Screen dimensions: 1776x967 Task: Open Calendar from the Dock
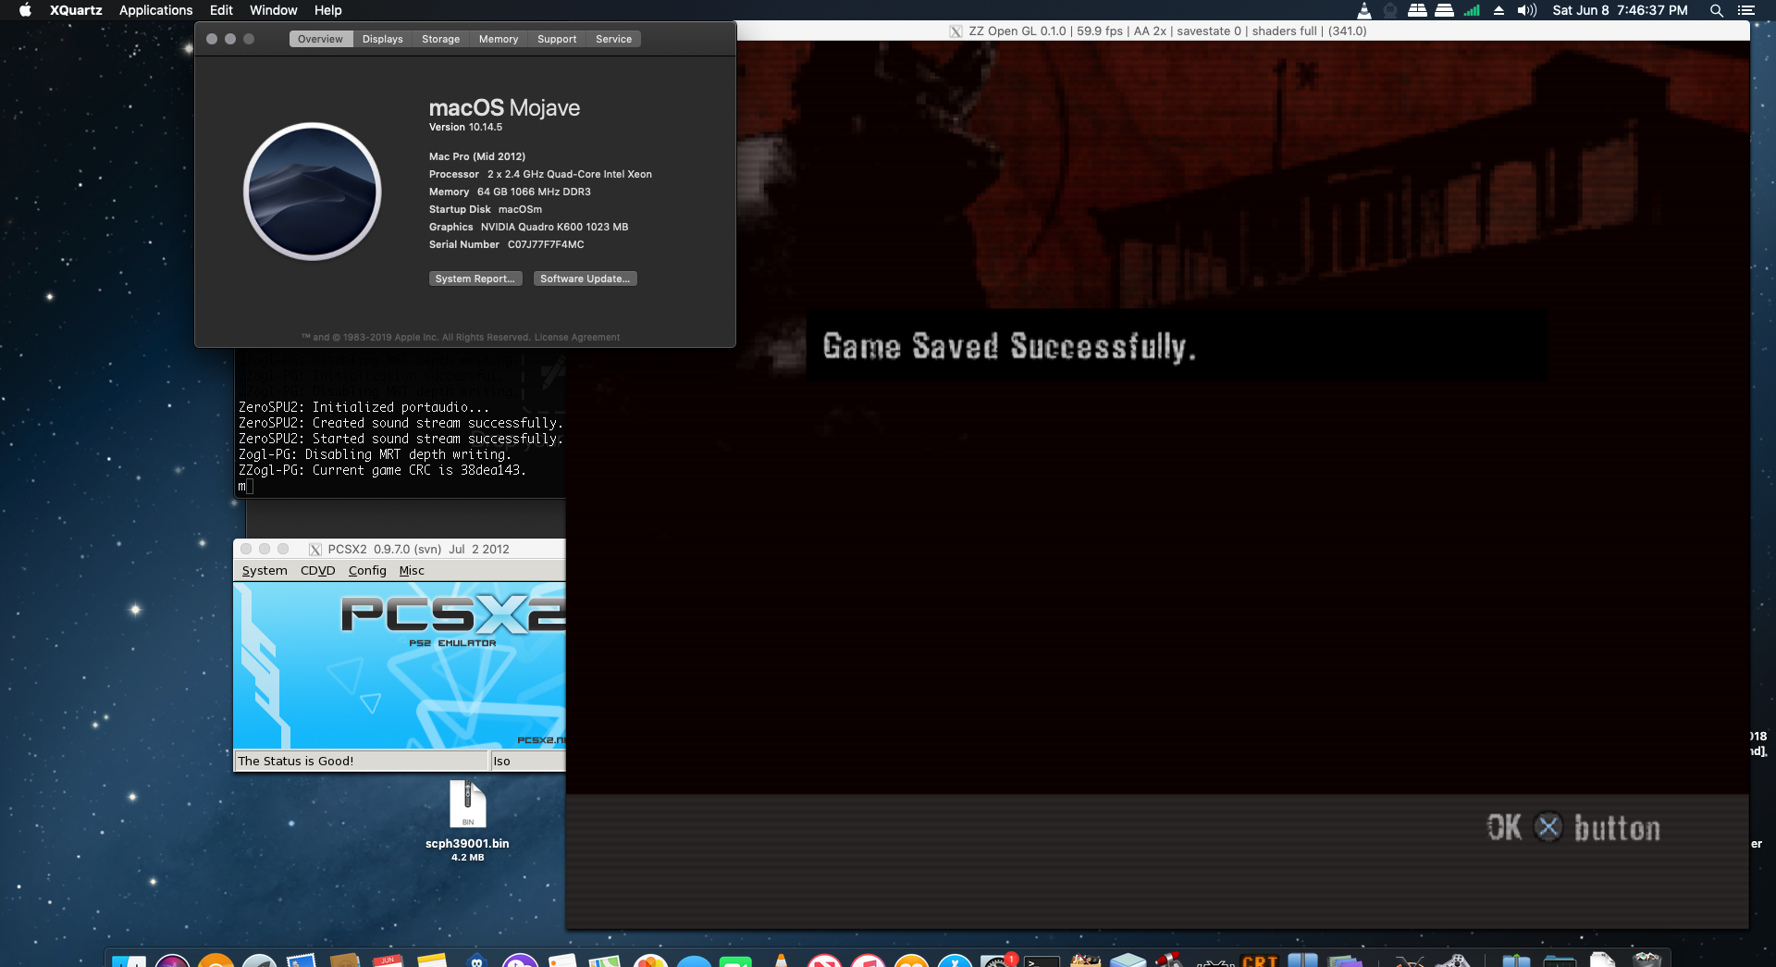pos(389,961)
